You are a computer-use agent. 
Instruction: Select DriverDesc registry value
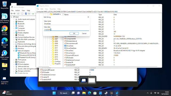click(70, 51)
